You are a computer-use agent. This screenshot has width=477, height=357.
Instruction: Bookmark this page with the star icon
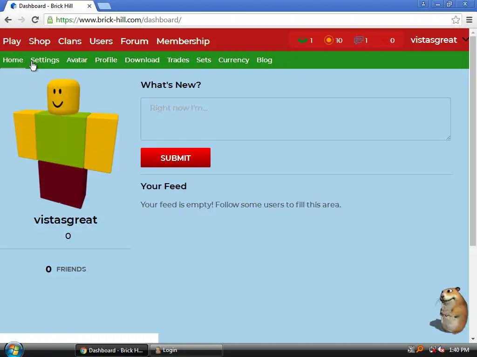pos(456,20)
